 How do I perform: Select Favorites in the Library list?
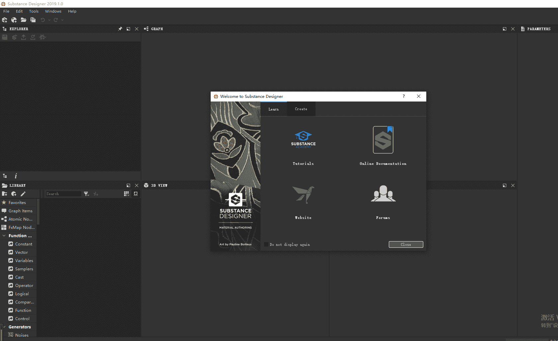(x=17, y=202)
